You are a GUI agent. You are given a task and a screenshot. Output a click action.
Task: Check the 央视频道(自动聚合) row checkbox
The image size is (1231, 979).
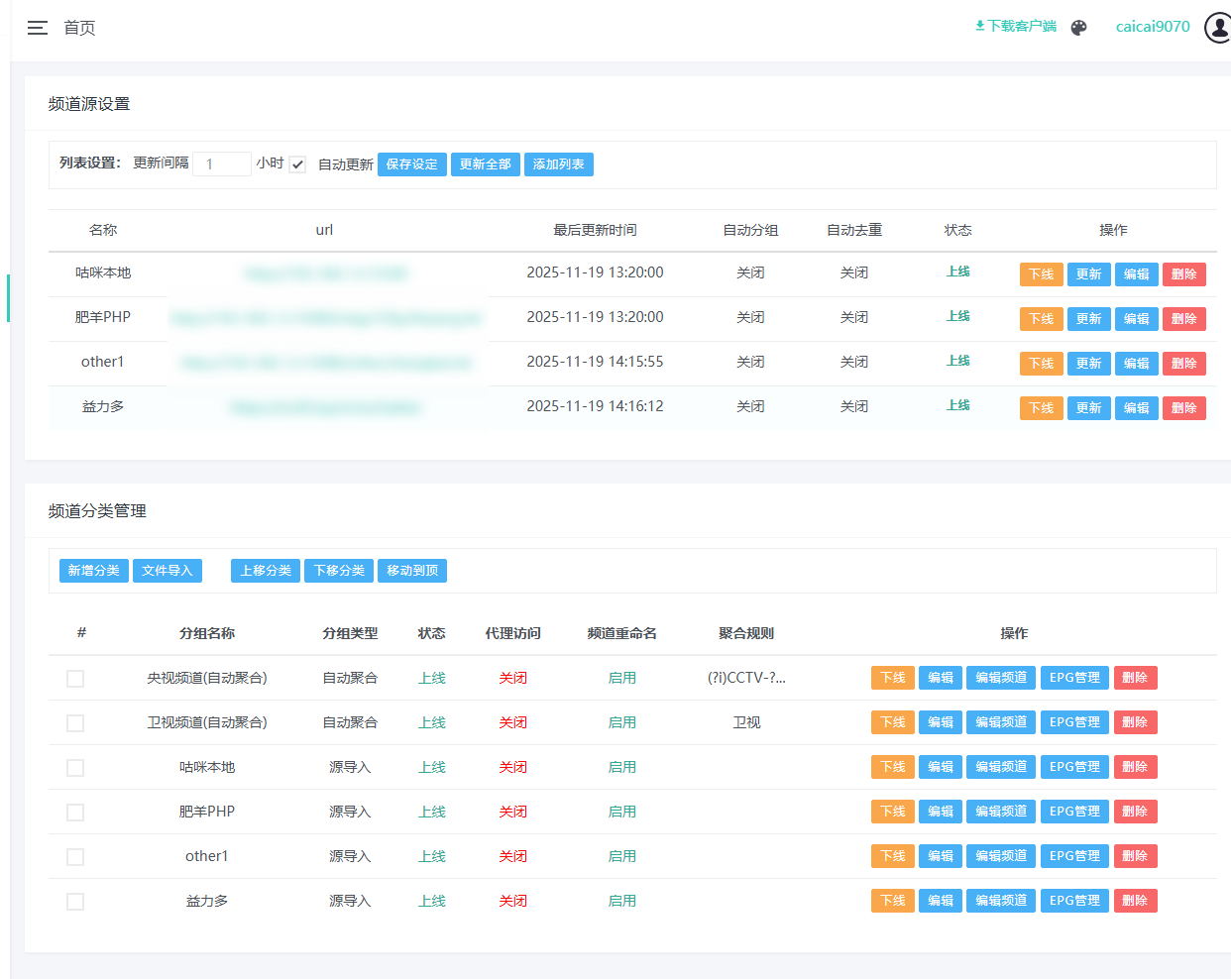75,679
